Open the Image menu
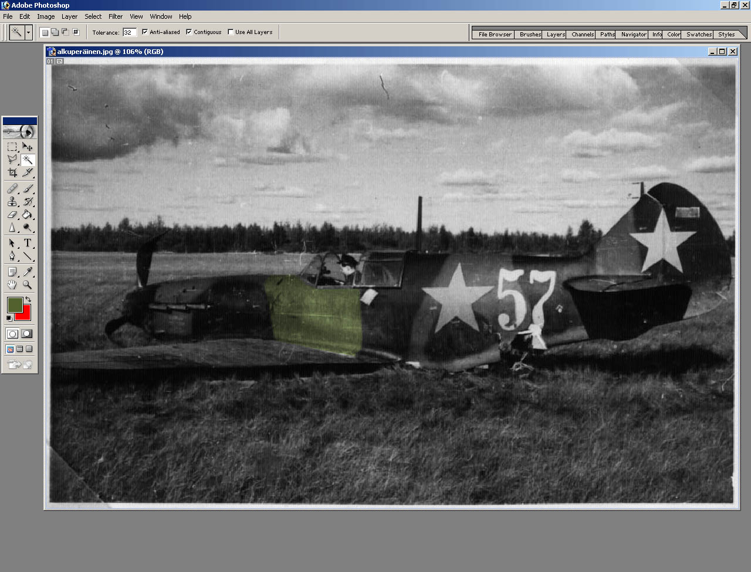 coord(46,16)
